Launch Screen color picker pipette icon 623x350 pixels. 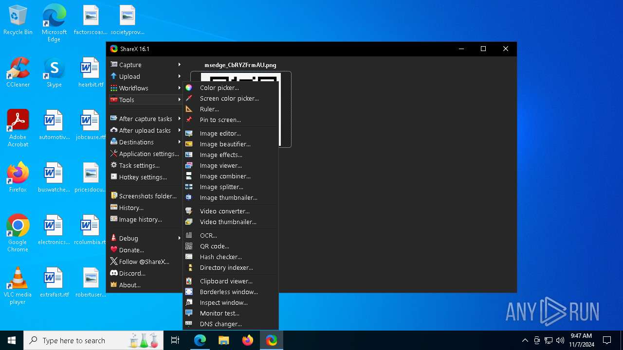(x=189, y=98)
